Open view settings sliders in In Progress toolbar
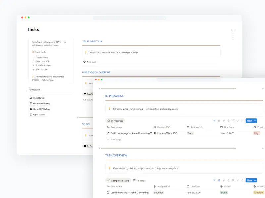This screenshot has width=265, height=198. (x=242, y=121)
